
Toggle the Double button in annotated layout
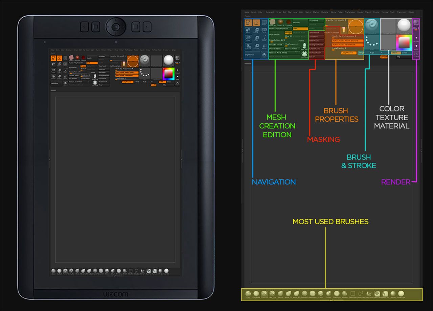pyautogui.click(x=384, y=57)
